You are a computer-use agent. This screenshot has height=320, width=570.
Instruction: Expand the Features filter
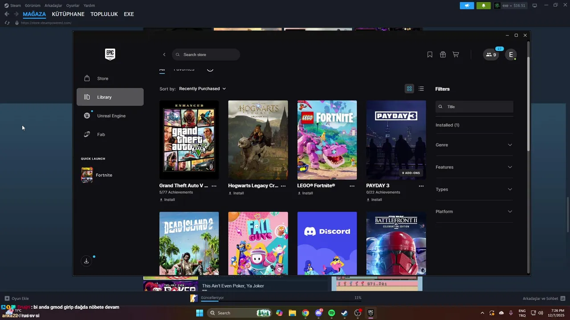point(474,167)
